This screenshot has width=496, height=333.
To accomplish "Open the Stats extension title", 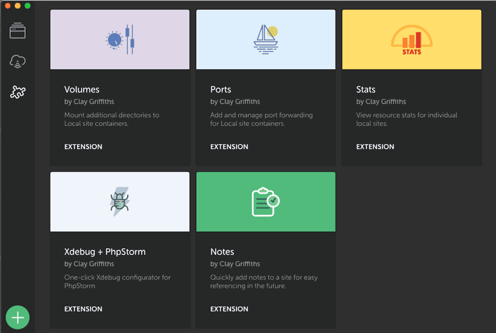I will pos(365,90).
